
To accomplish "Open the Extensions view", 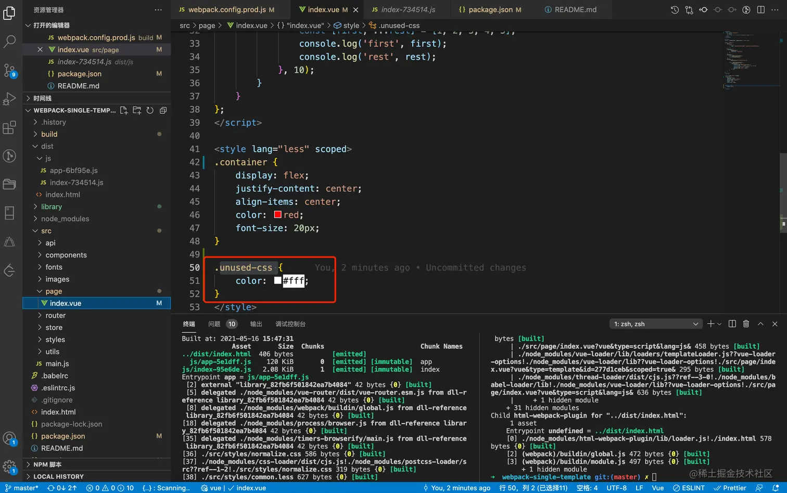I will coord(9,127).
